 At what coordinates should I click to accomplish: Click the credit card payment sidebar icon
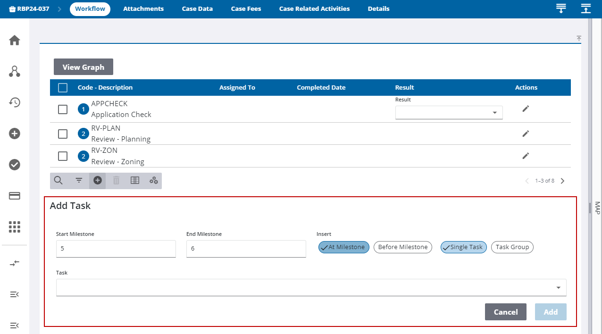[15, 196]
